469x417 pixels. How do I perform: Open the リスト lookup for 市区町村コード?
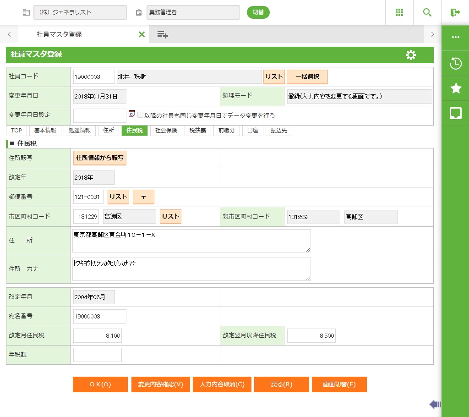click(x=170, y=217)
